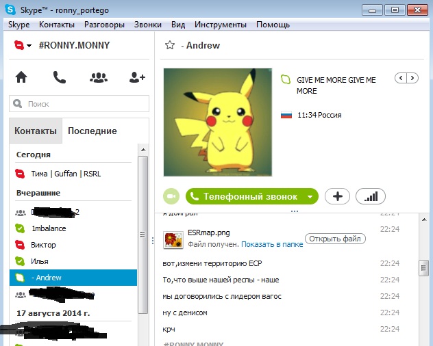This screenshot has height=346, width=433.
Task: Click the message вот,измени территорию ЕСР
Action: click(x=212, y=263)
